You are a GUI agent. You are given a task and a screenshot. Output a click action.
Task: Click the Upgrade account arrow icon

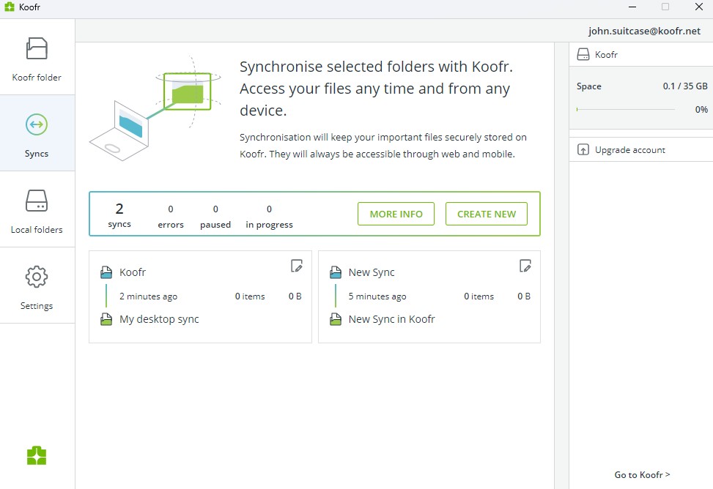(x=583, y=149)
